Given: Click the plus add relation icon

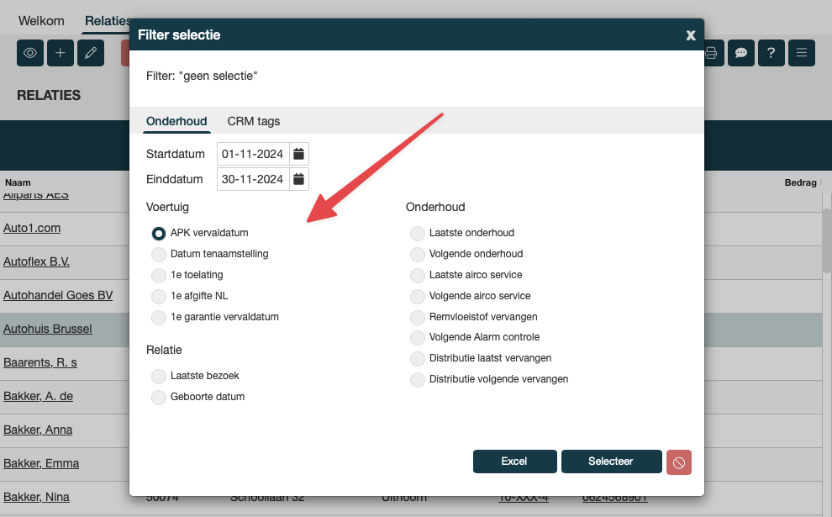Looking at the screenshot, I should (61, 53).
